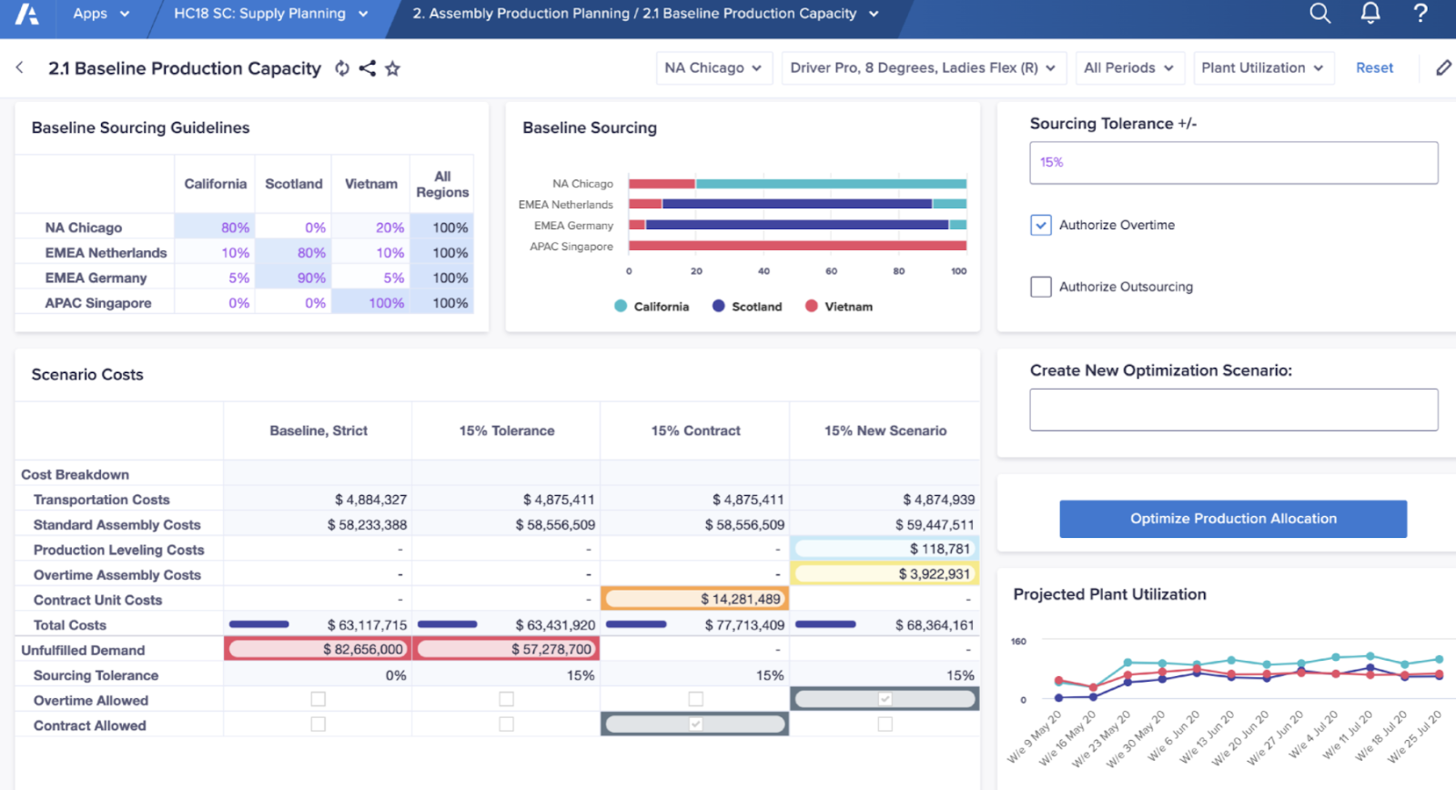
Task: Click the share icon next to title
Action: [x=368, y=68]
